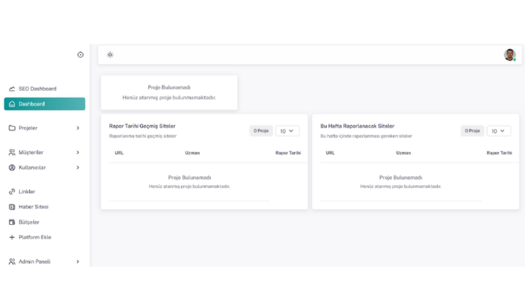Click the Müşteriler people icon
This screenshot has width=525, height=295.
tap(12, 153)
